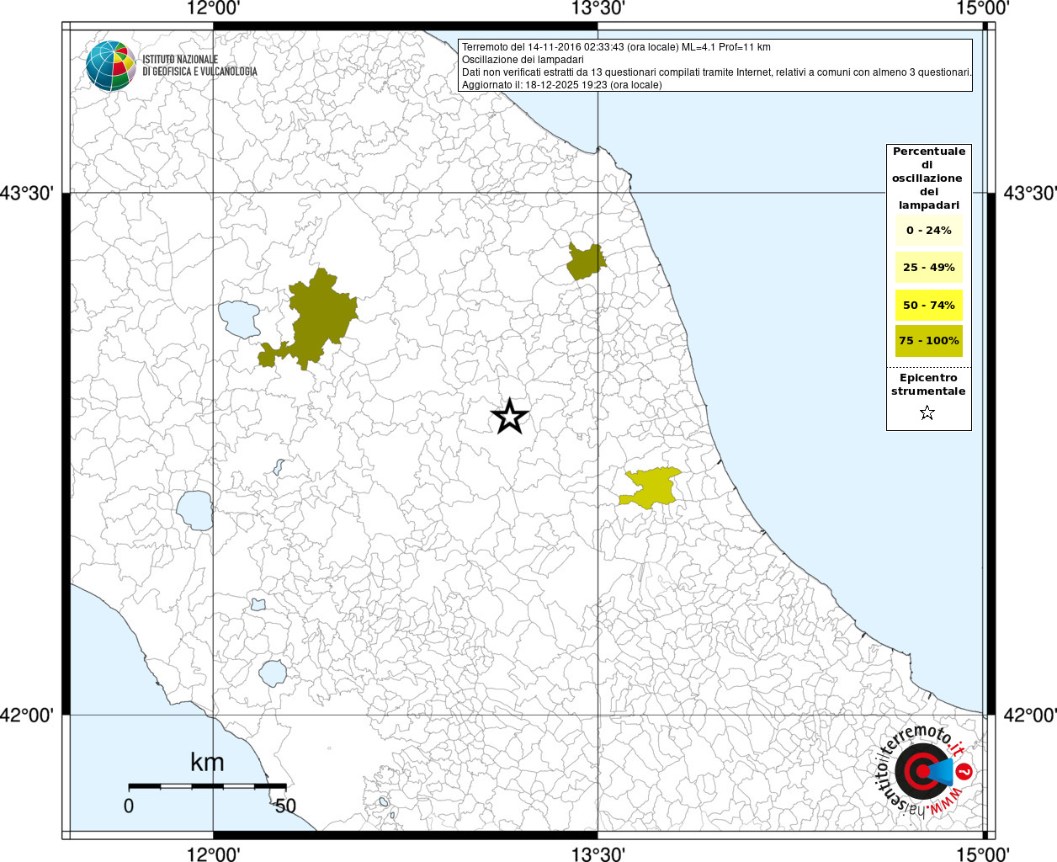Click the top 13°30' longitude label

tap(598, 9)
